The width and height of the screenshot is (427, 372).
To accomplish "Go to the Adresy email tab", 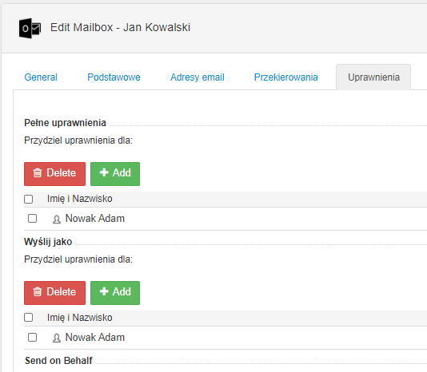I will (x=198, y=77).
